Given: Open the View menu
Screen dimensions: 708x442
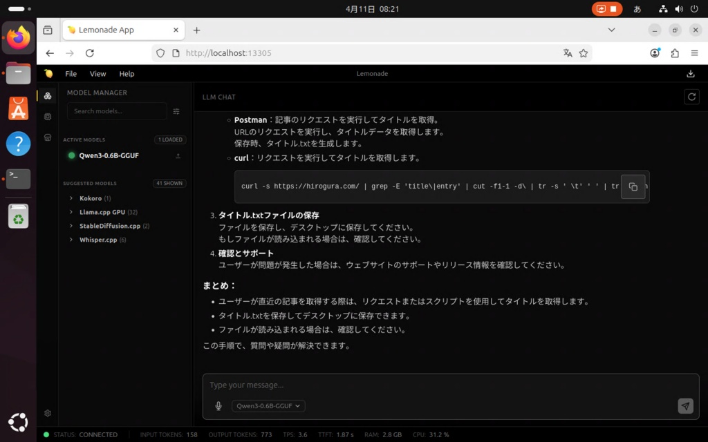Looking at the screenshot, I should pyautogui.click(x=98, y=74).
